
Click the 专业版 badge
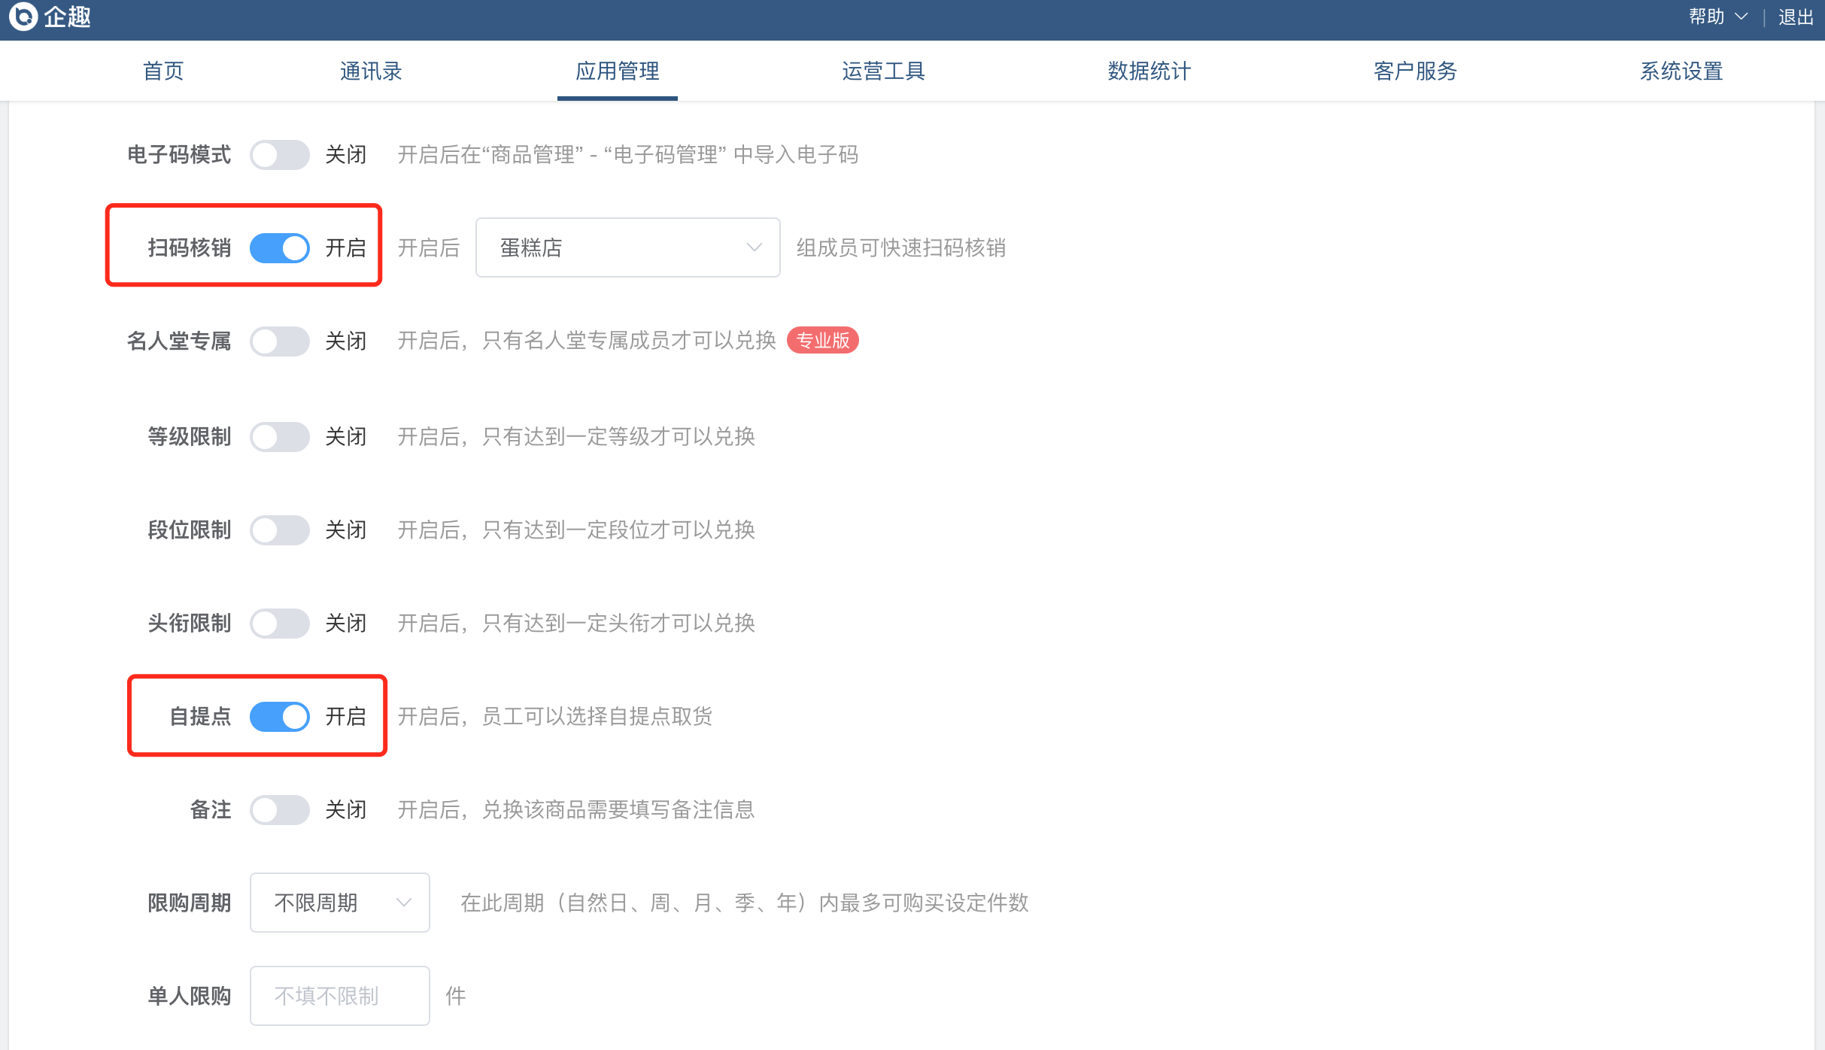click(x=822, y=341)
